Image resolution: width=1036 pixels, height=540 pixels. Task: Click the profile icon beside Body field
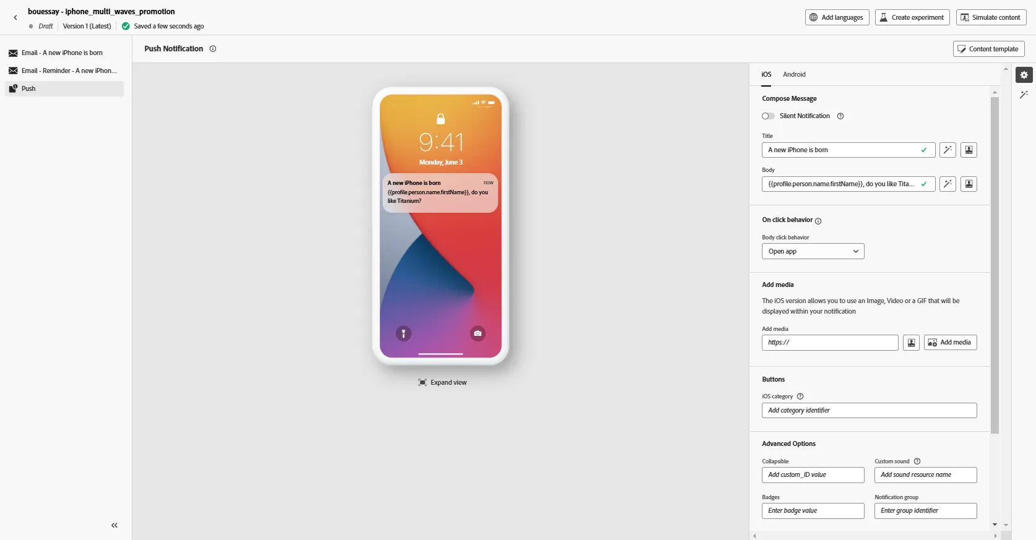[969, 184]
